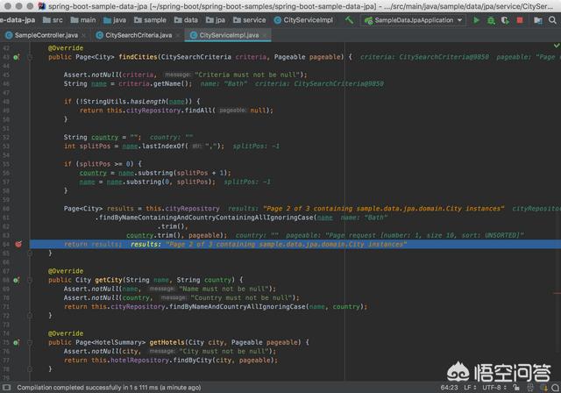Click the override gutter icon beside getHotels
Image resolution: width=561 pixels, height=393 pixels.
(18, 342)
